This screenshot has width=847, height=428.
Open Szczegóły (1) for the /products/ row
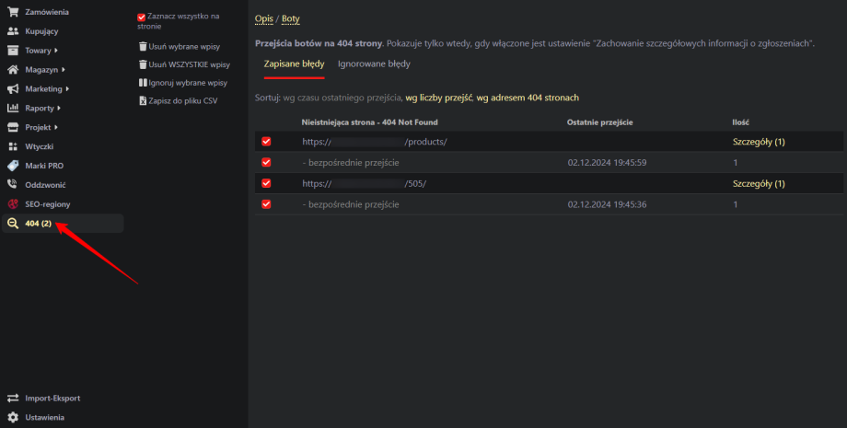tap(758, 142)
